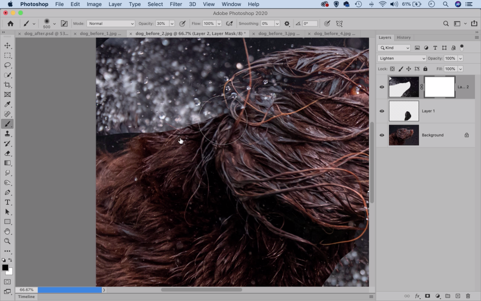The width and height of the screenshot is (481, 301).
Task: Select the Crop tool
Action: (x=8, y=85)
